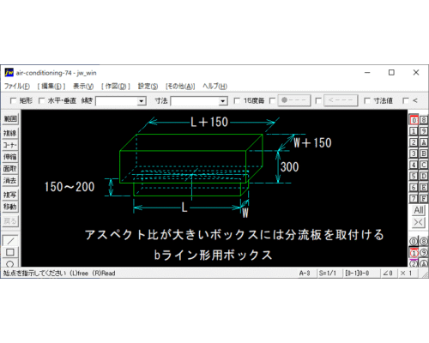Click the 移動 button
Screen dimensions: 429x343
[x=10, y=207]
